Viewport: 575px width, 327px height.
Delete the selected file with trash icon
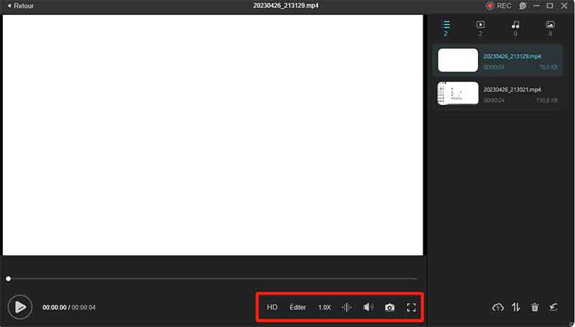point(535,307)
